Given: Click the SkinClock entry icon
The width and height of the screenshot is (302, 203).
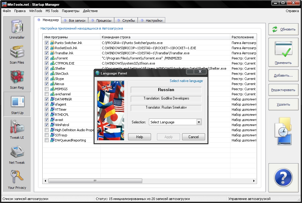Looking at the screenshot, I should click(x=52, y=74).
